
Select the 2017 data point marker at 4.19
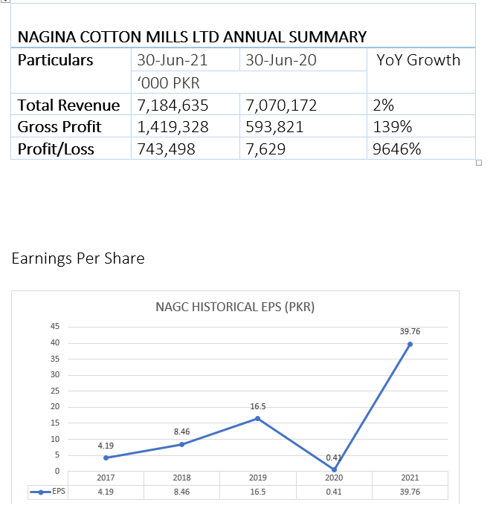click(106, 457)
